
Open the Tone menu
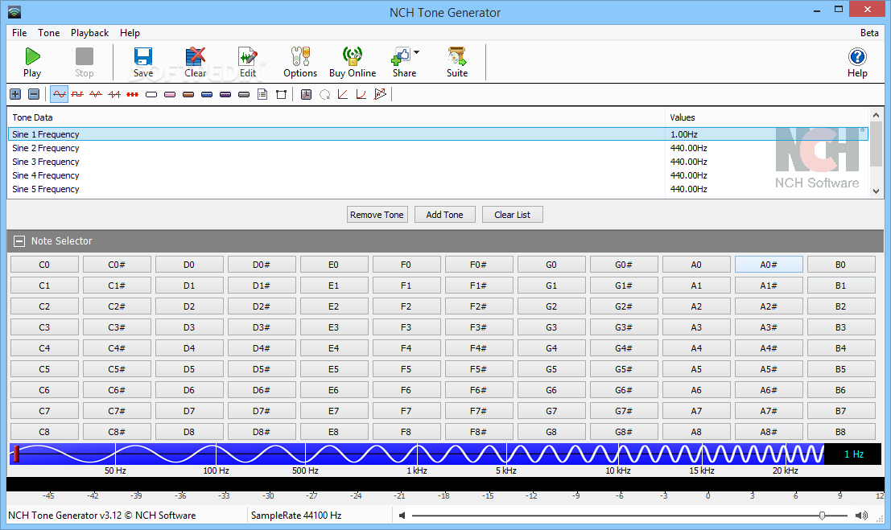(x=49, y=33)
